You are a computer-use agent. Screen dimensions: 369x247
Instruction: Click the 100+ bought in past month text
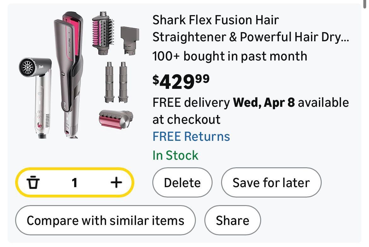(x=230, y=56)
